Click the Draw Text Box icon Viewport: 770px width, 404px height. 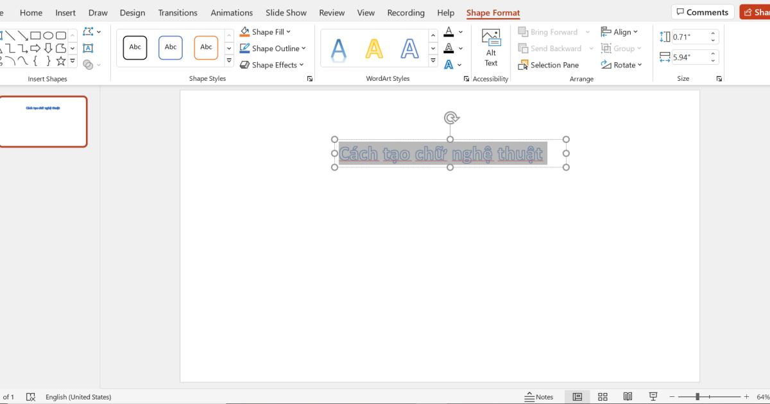coord(88,47)
